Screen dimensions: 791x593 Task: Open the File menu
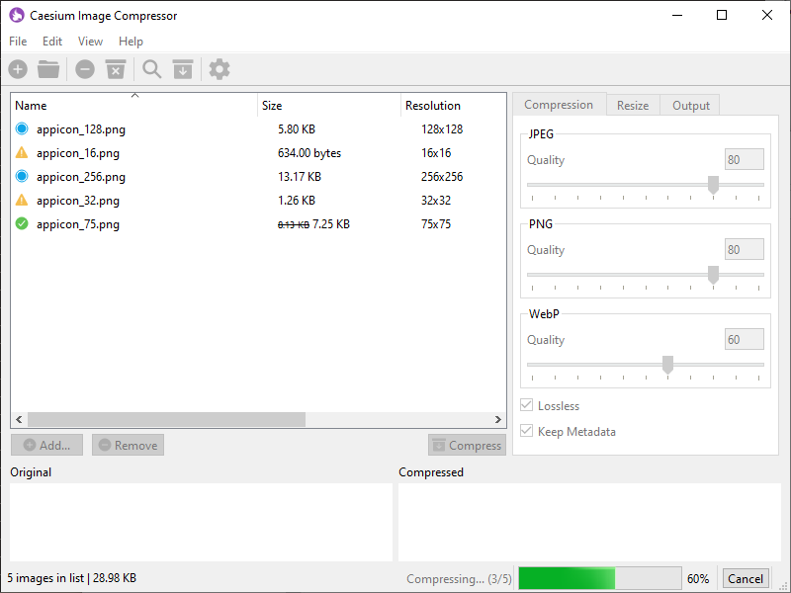pyautogui.click(x=18, y=42)
